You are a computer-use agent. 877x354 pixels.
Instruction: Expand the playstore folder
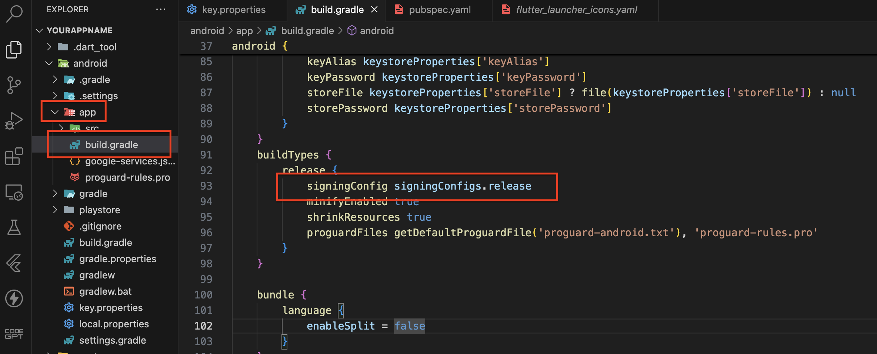tap(55, 210)
